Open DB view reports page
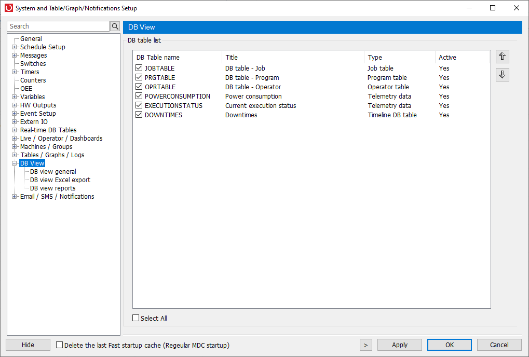The height and width of the screenshot is (357, 529). 52,188
